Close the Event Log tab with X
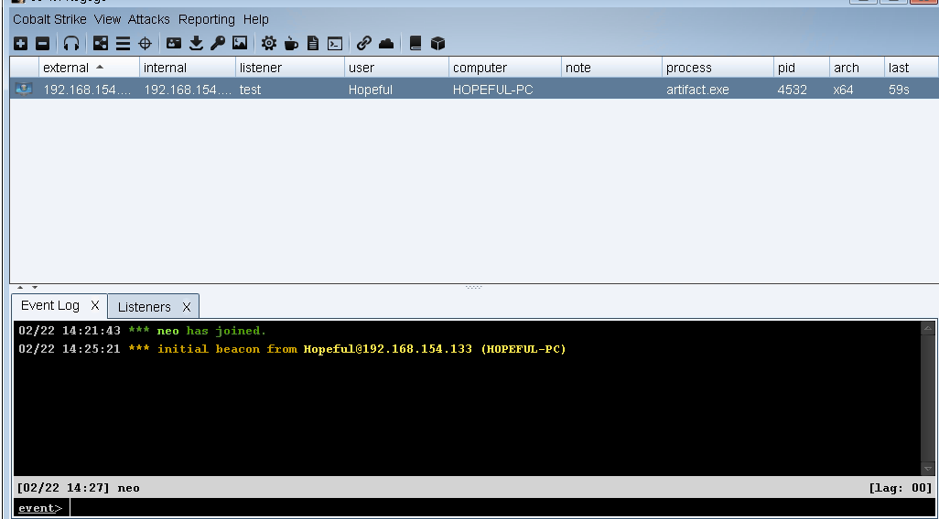Image resolution: width=939 pixels, height=519 pixels. 94,305
